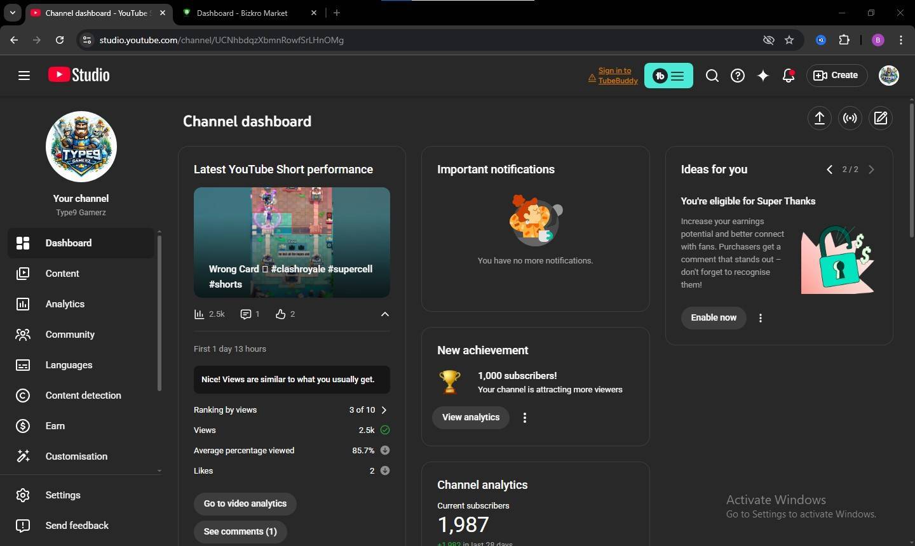This screenshot has height=546, width=915.
Task: Click the search magnifier icon in header
Action: point(712,76)
